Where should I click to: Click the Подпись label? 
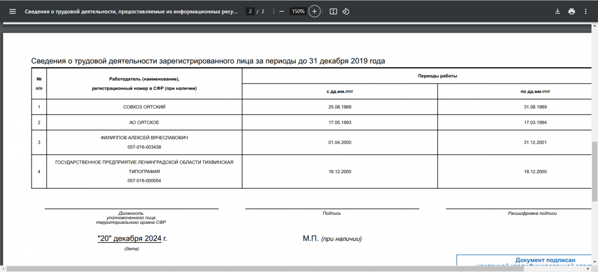tap(332, 213)
